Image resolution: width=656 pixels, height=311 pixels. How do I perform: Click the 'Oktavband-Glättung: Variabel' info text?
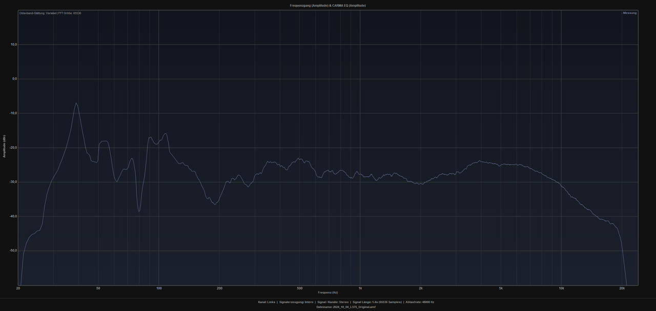[37, 13]
